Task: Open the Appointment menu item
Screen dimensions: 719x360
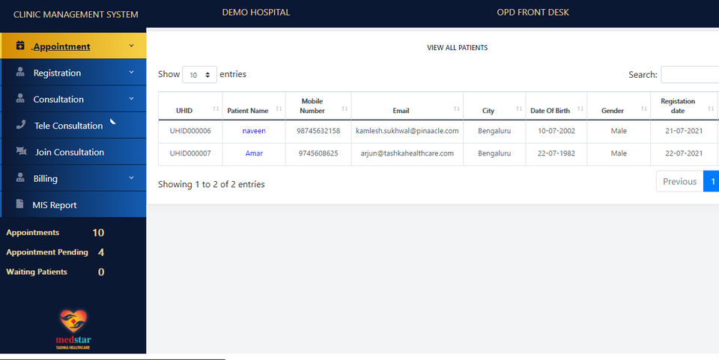Action: (x=73, y=46)
